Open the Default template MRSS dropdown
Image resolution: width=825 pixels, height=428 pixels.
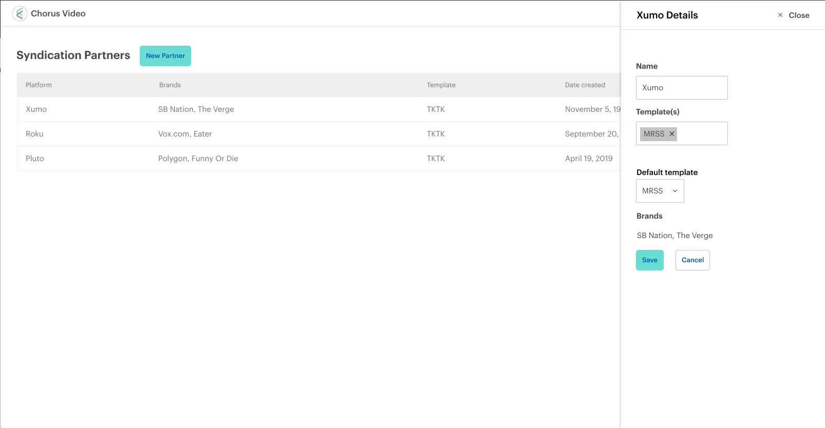pyautogui.click(x=660, y=191)
